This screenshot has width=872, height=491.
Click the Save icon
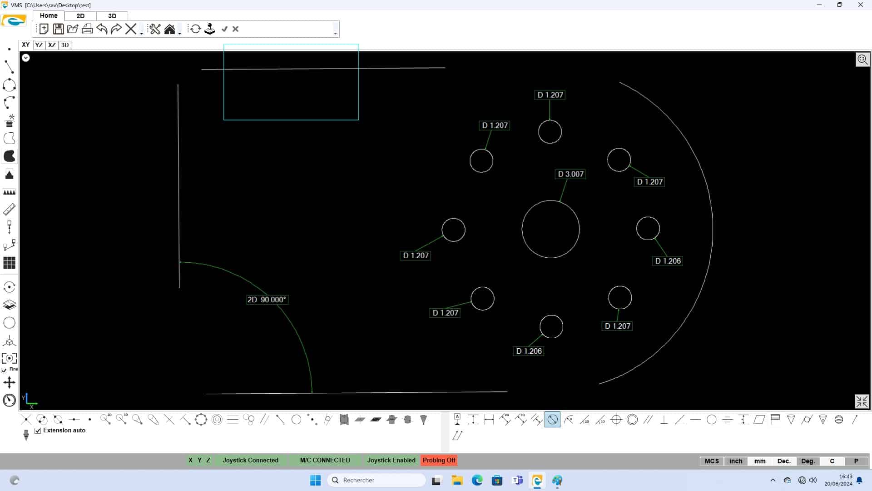tap(58, 29)
